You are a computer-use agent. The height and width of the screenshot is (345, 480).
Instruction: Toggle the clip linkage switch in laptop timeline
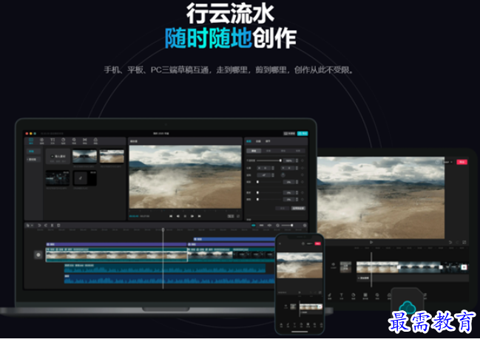[261, 225]
